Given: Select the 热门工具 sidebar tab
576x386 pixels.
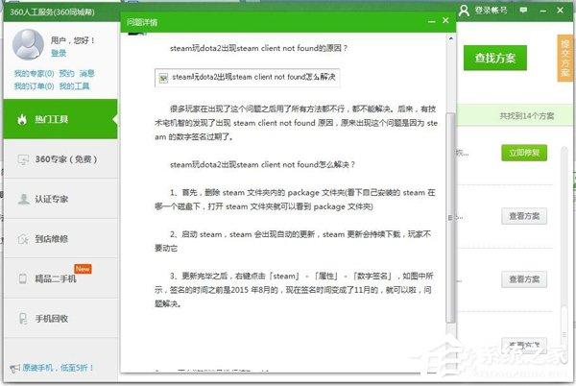Looking at the screenshot, I should tap(60, 119).
